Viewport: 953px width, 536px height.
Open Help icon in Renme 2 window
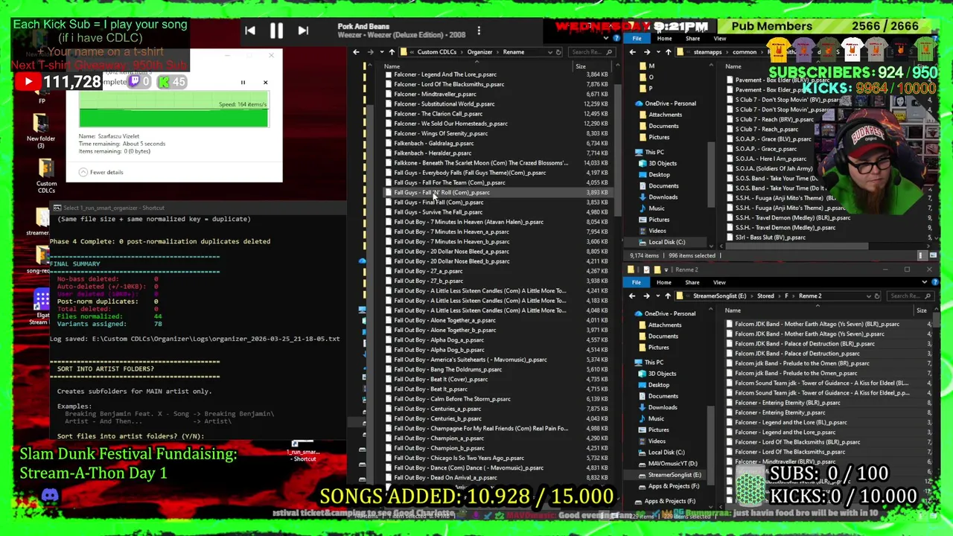pyautogui.click(x=935, y=282)
